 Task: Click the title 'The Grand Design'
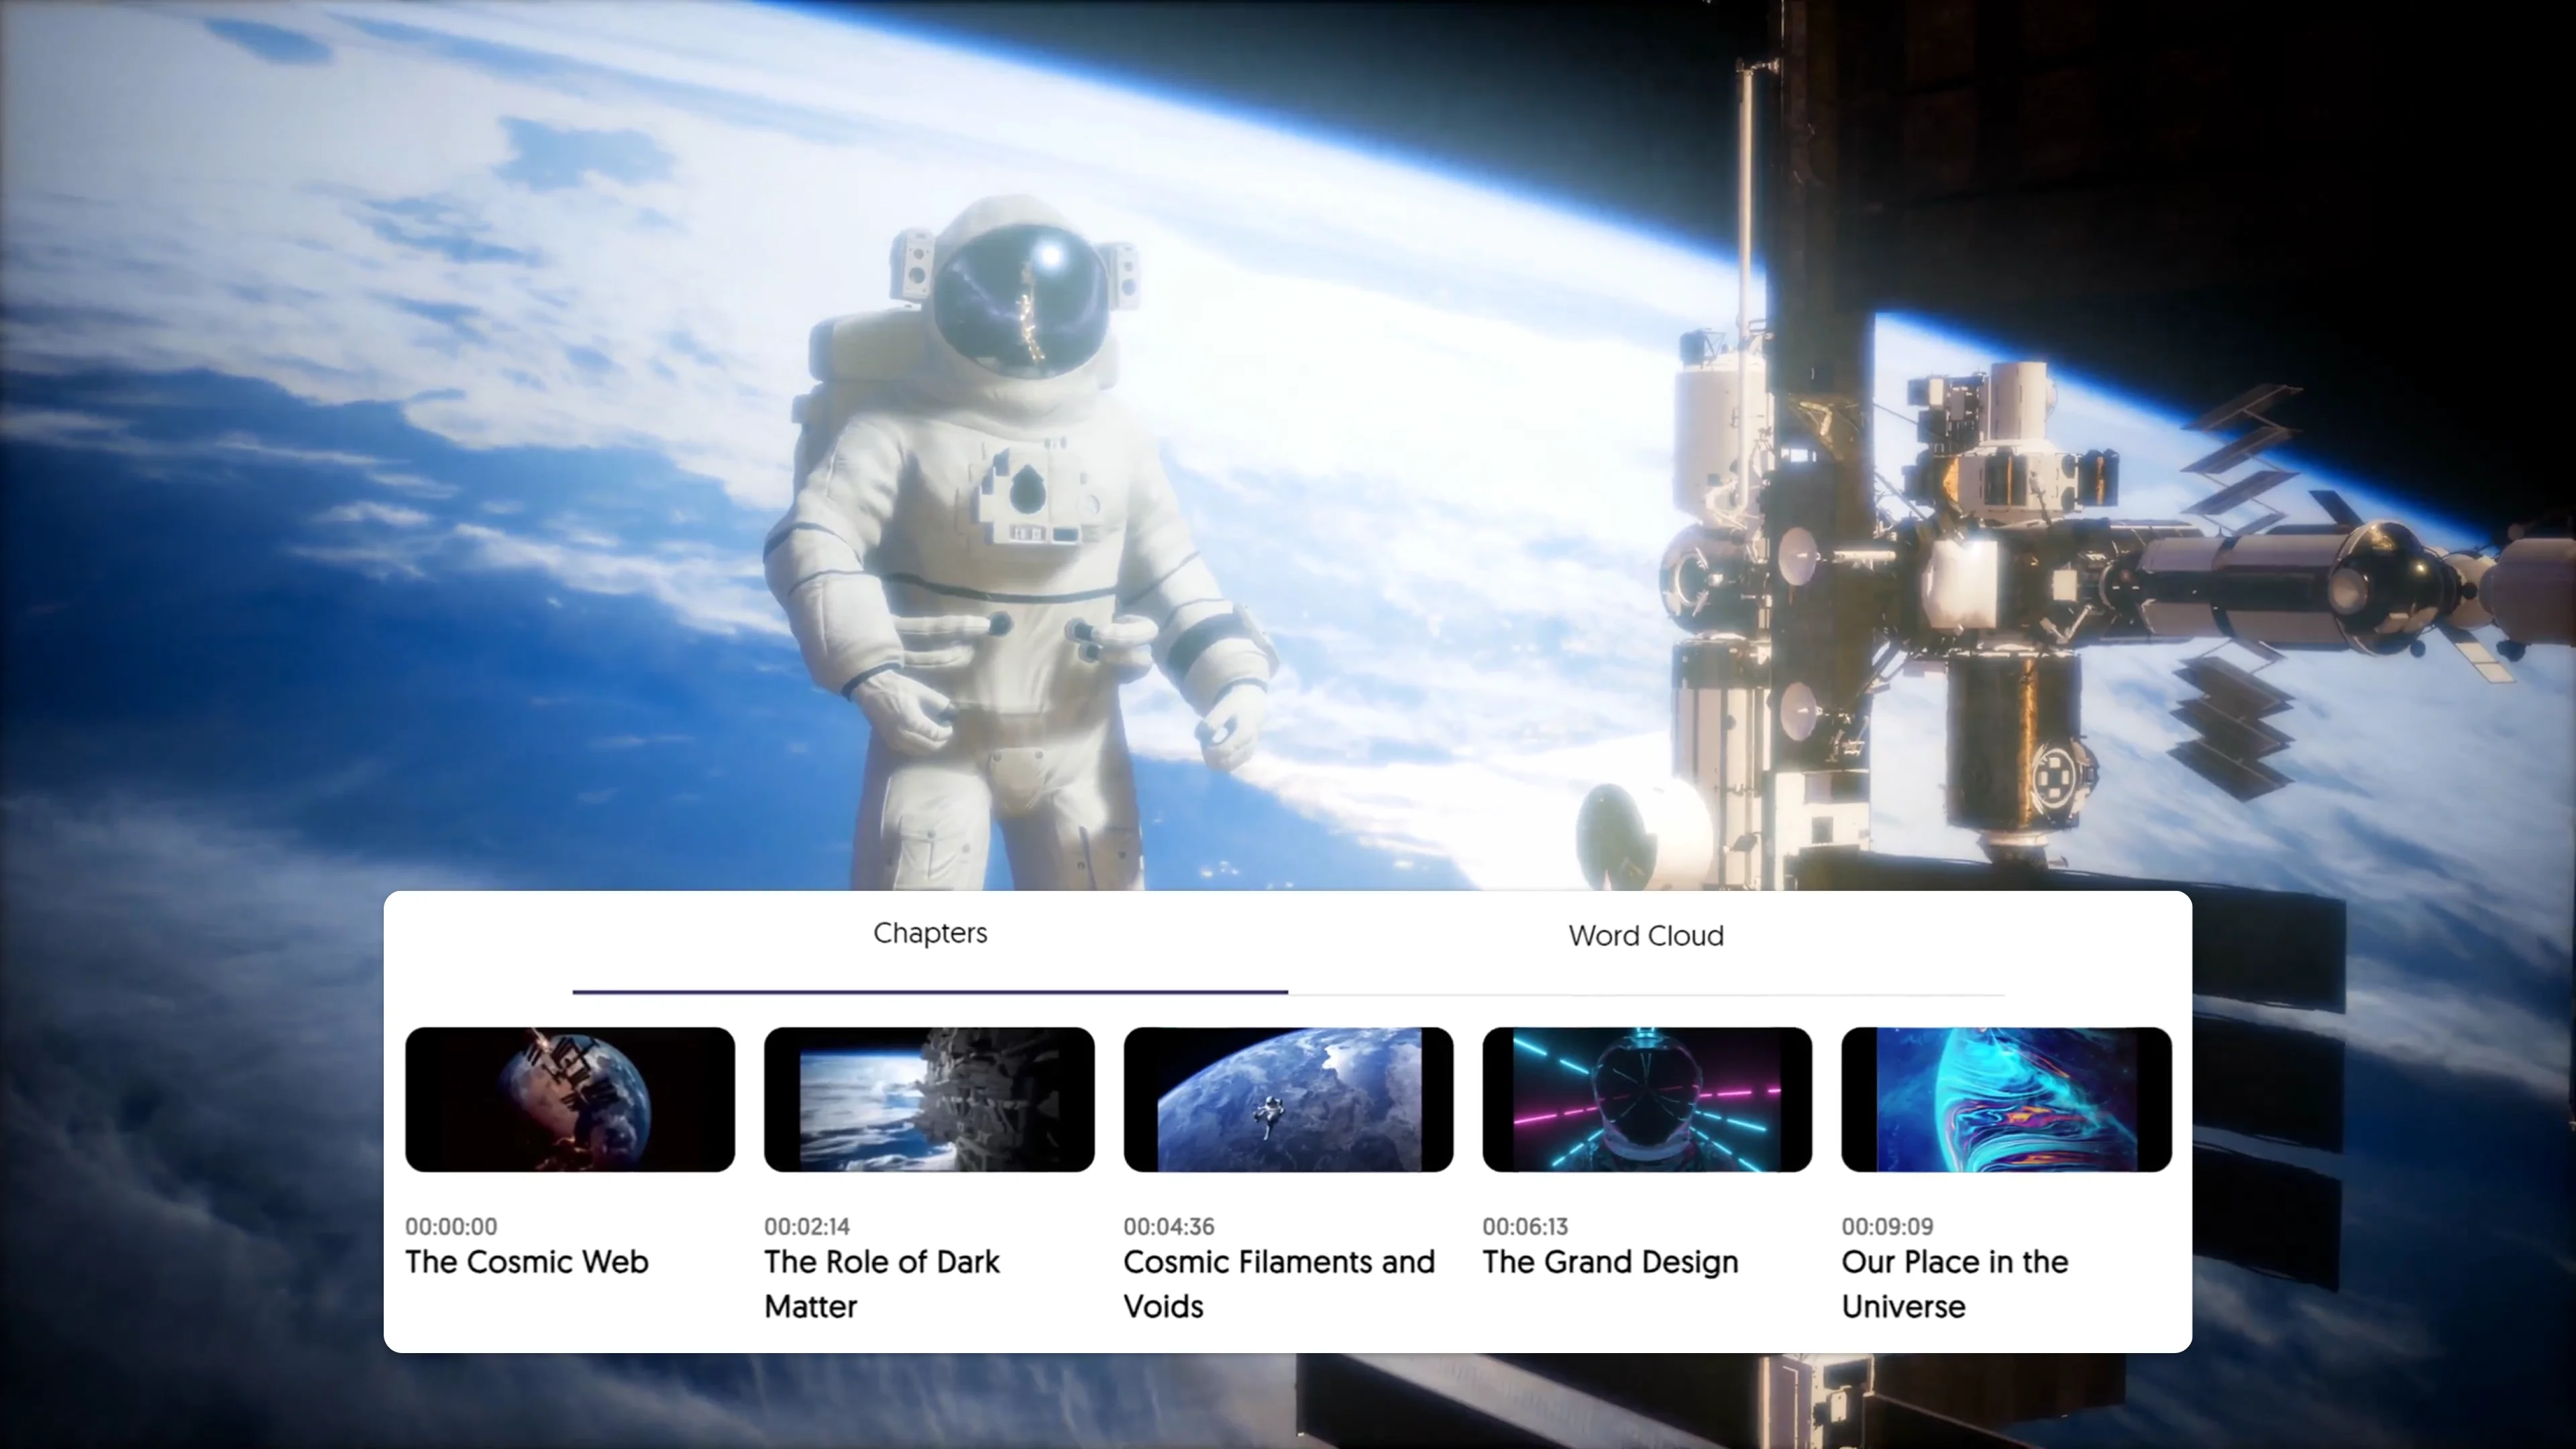(x=1610, y=1262)
